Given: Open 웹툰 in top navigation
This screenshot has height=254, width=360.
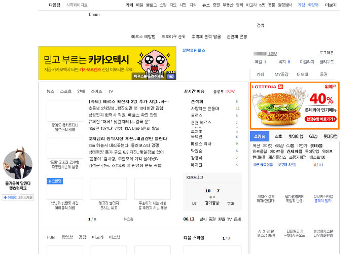Looking at the screenshot, I should tap(271, 5).
